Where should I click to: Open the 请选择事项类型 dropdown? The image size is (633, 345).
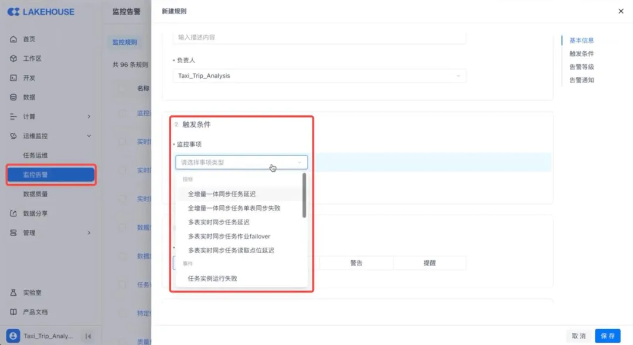[x=241, y=162]
